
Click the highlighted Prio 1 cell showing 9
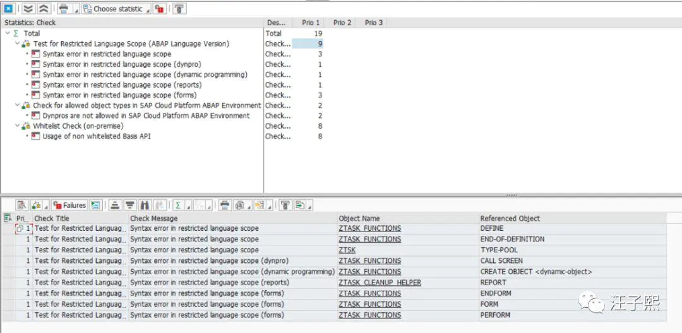point(308,44)
